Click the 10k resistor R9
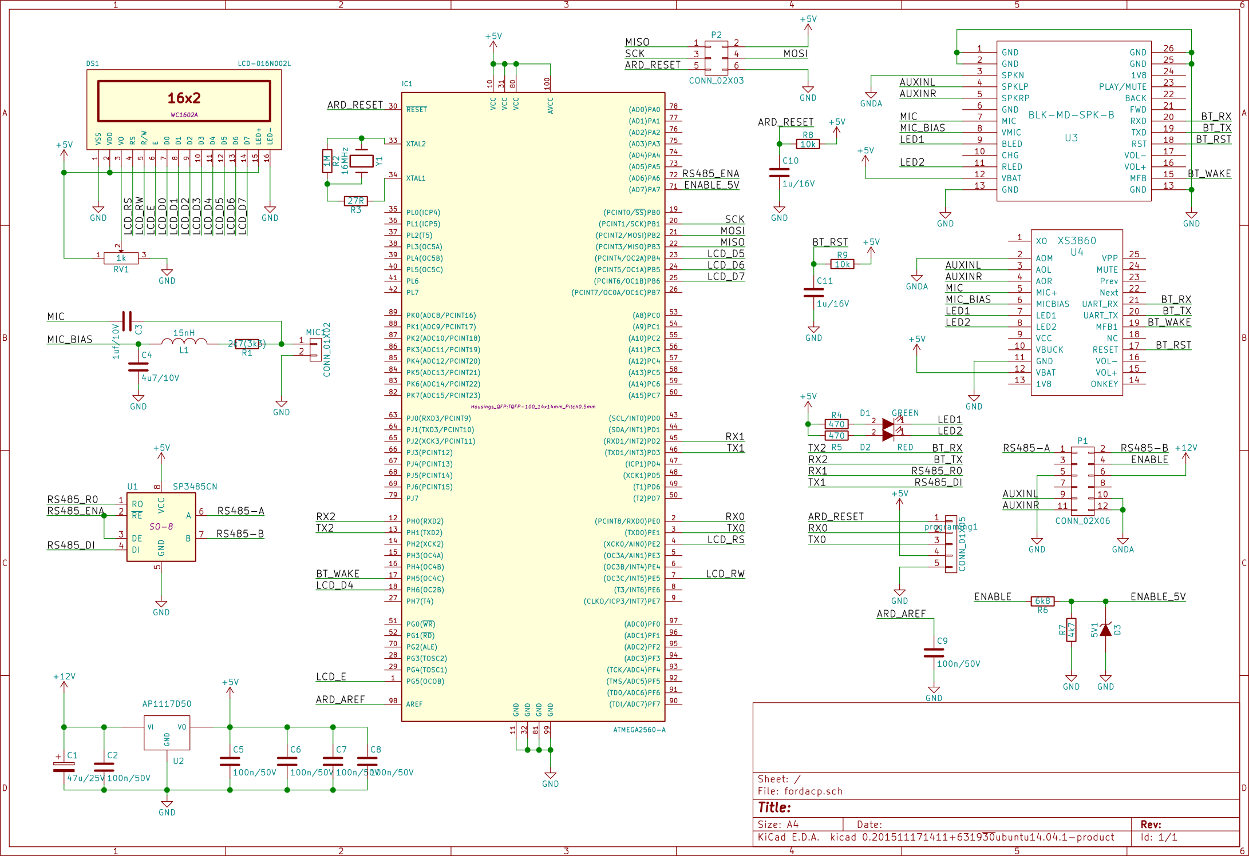Viewport: 1249px width, 856px height. point(842,264)
